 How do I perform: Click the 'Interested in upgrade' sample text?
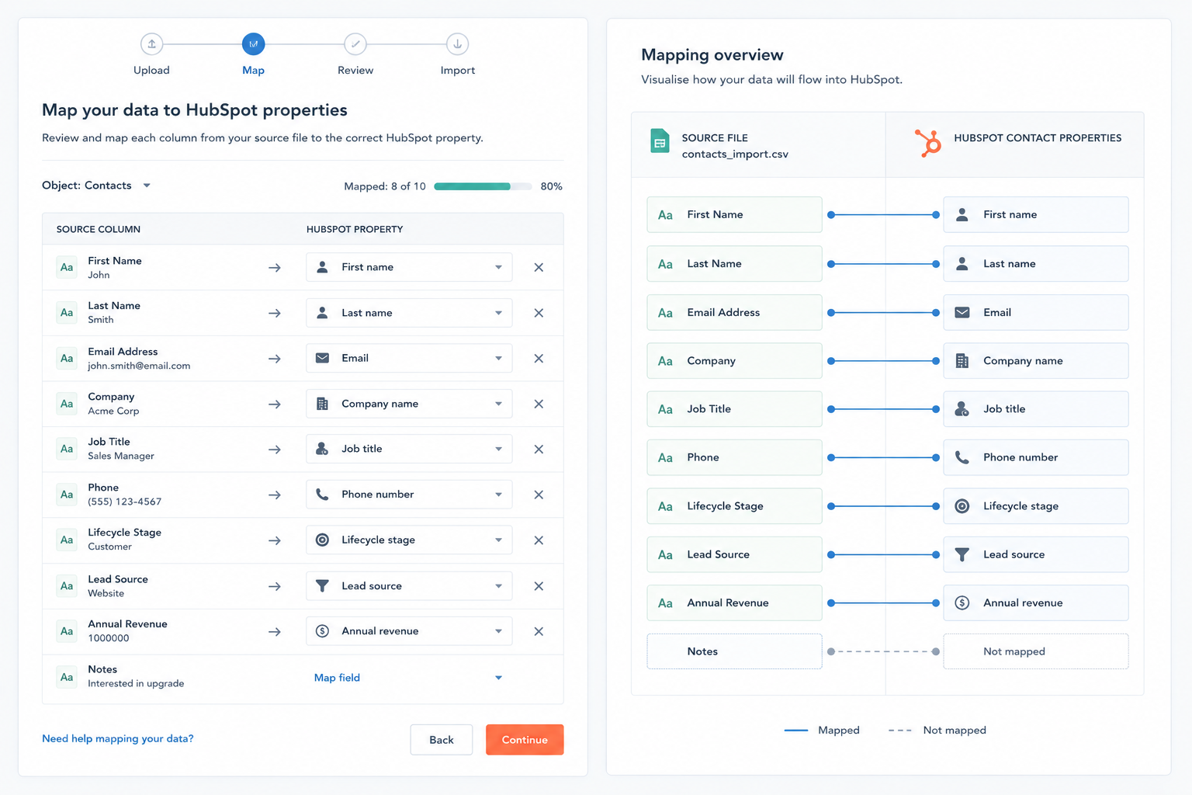pos(136,684)
